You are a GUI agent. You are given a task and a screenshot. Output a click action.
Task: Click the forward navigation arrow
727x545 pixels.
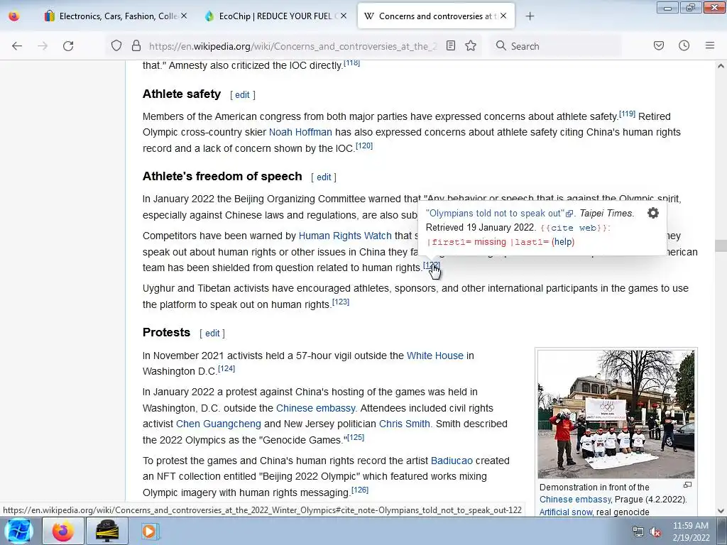(x=43, y=46)
